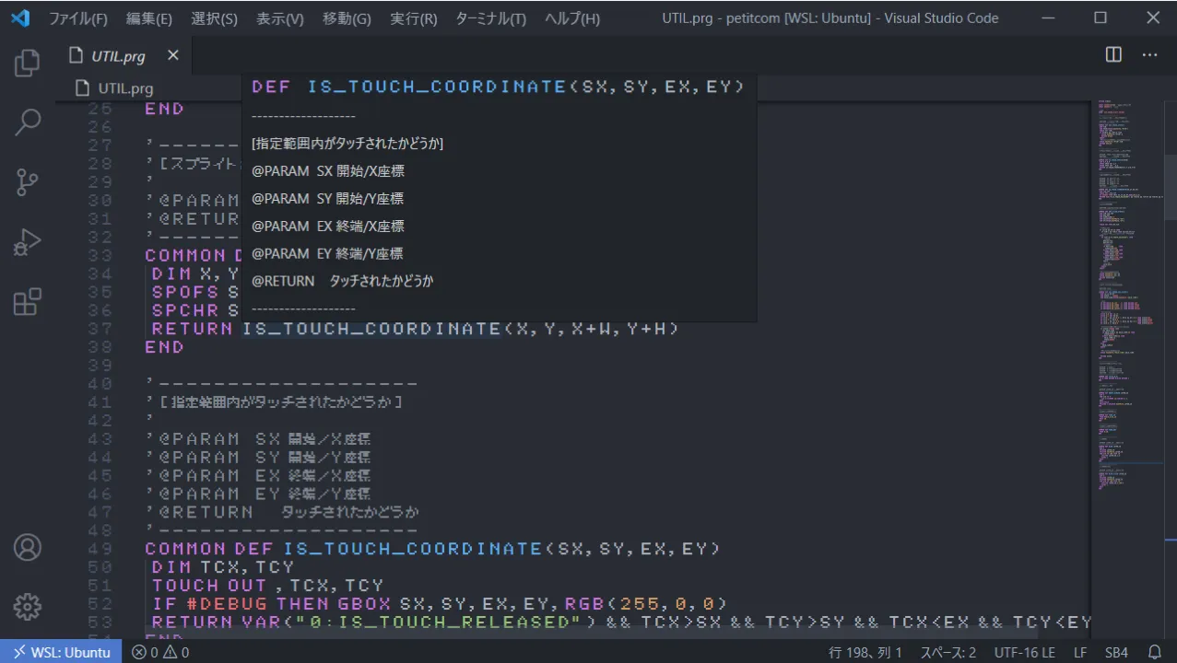Open the Manage settings gear
1177x663 pixels.
tap(28, 607)
